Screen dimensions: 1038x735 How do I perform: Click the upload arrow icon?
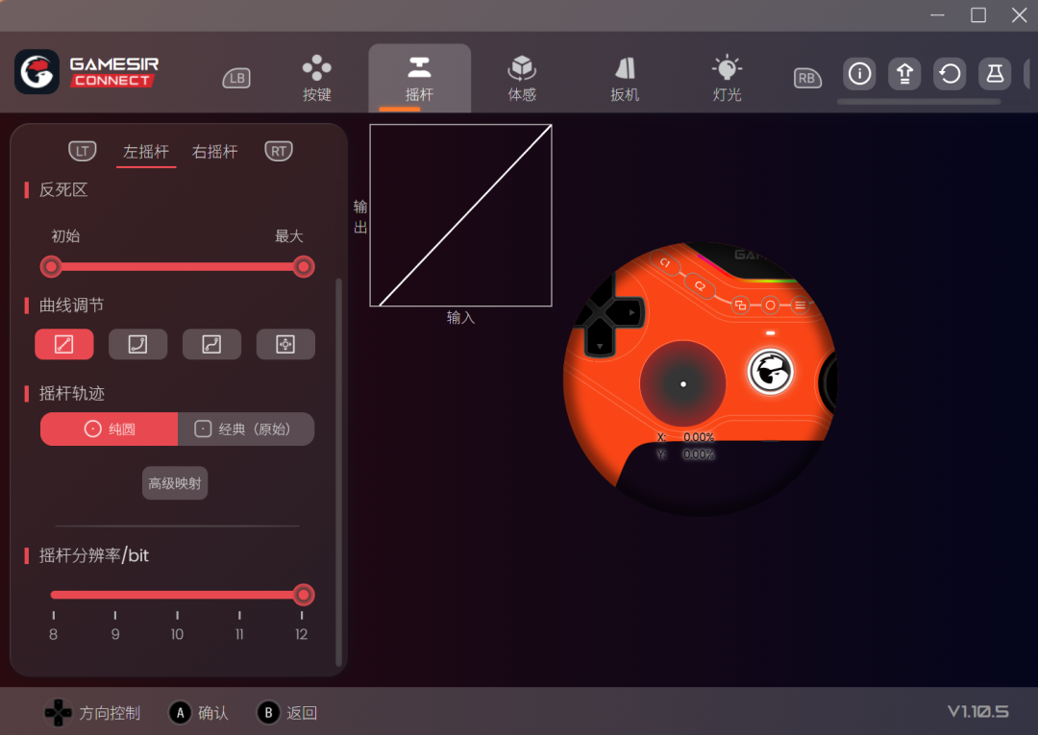click(x=904, y=73)
